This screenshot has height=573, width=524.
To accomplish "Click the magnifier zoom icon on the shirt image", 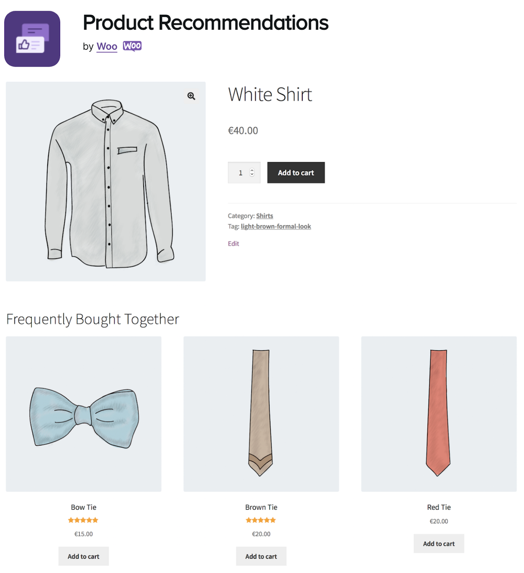I will point(192,96).
